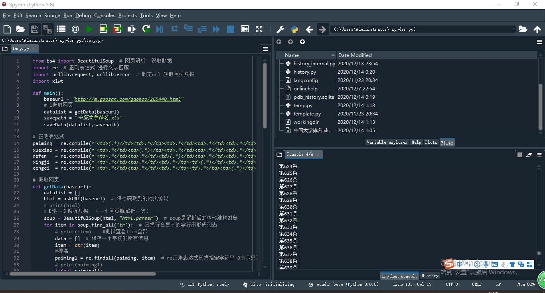Close the Console 4/A tab
Viewport: 545px width, 293px height.
318,154
